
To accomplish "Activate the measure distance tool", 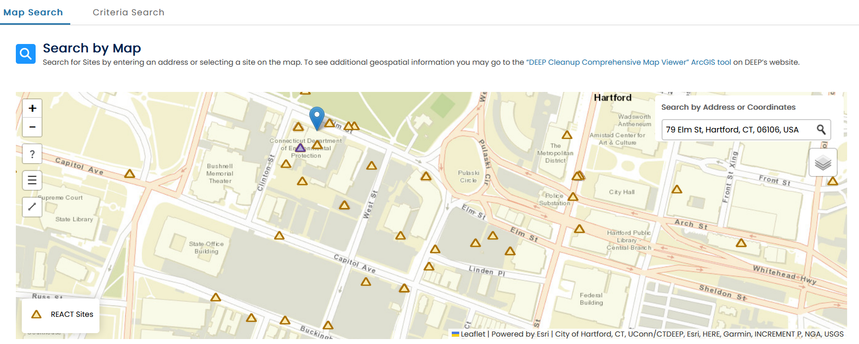I will point(32,207).
